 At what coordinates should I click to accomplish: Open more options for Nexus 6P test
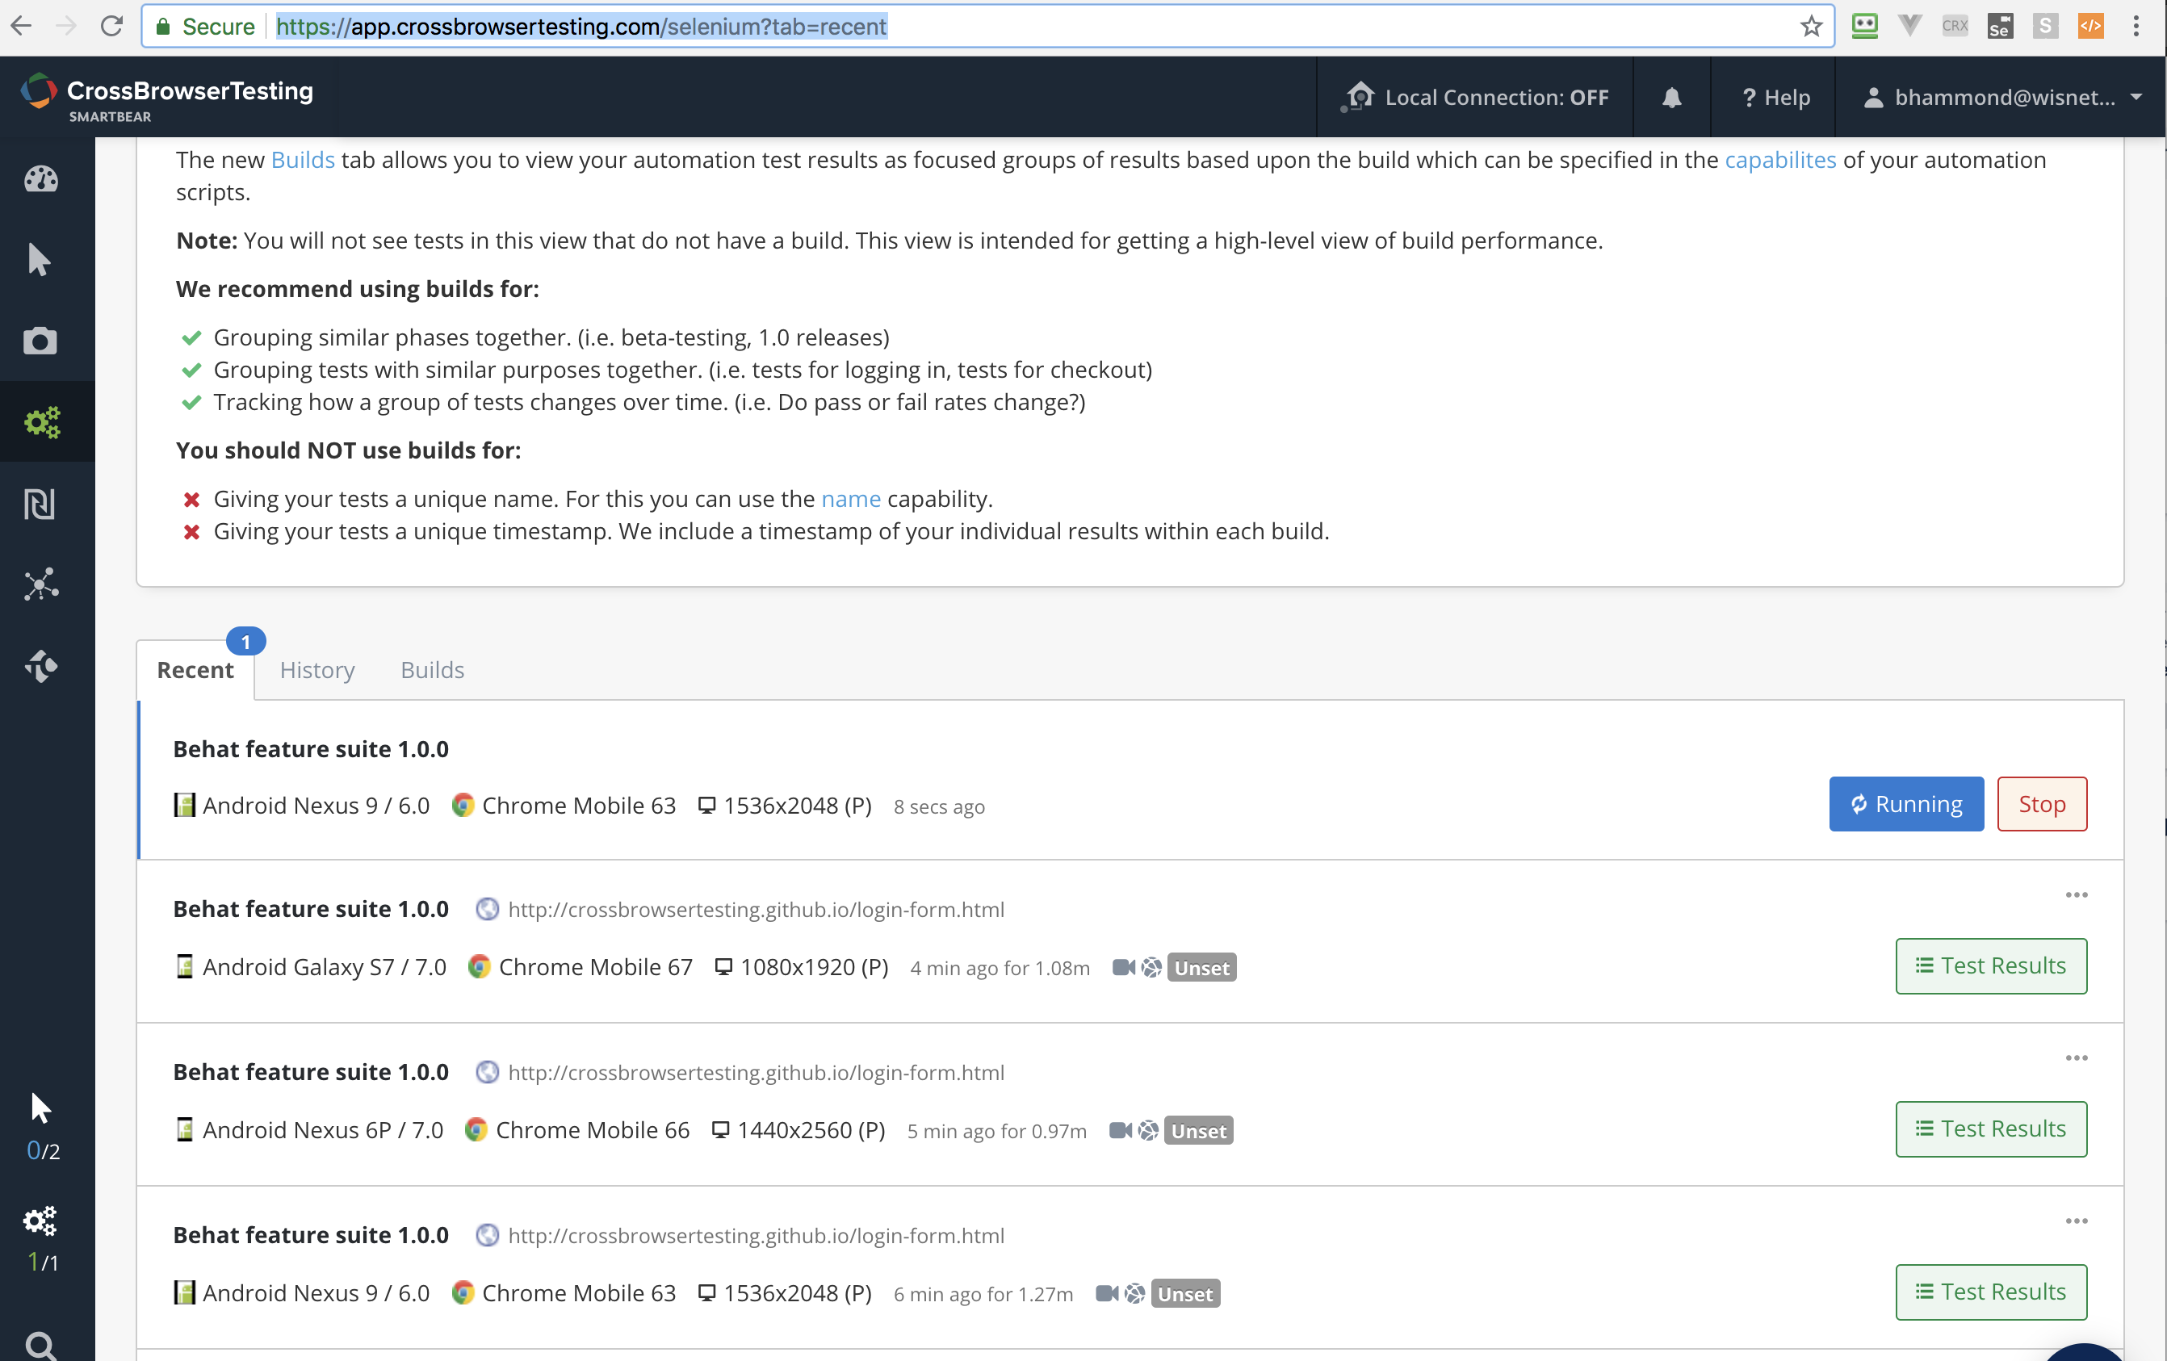(x=2076, y=1057)
